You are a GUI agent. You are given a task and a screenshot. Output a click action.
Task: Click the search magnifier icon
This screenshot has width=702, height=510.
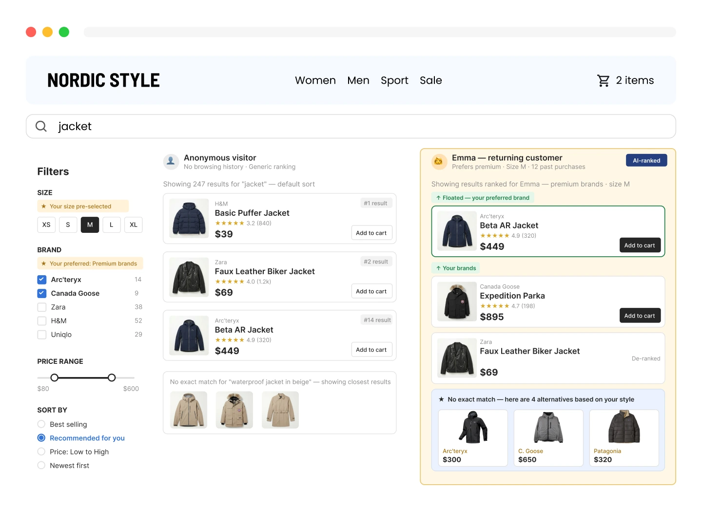41,127
